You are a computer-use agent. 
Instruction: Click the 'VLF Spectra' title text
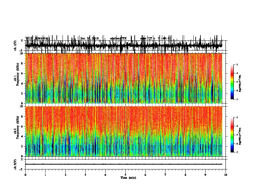pos(37,38)
